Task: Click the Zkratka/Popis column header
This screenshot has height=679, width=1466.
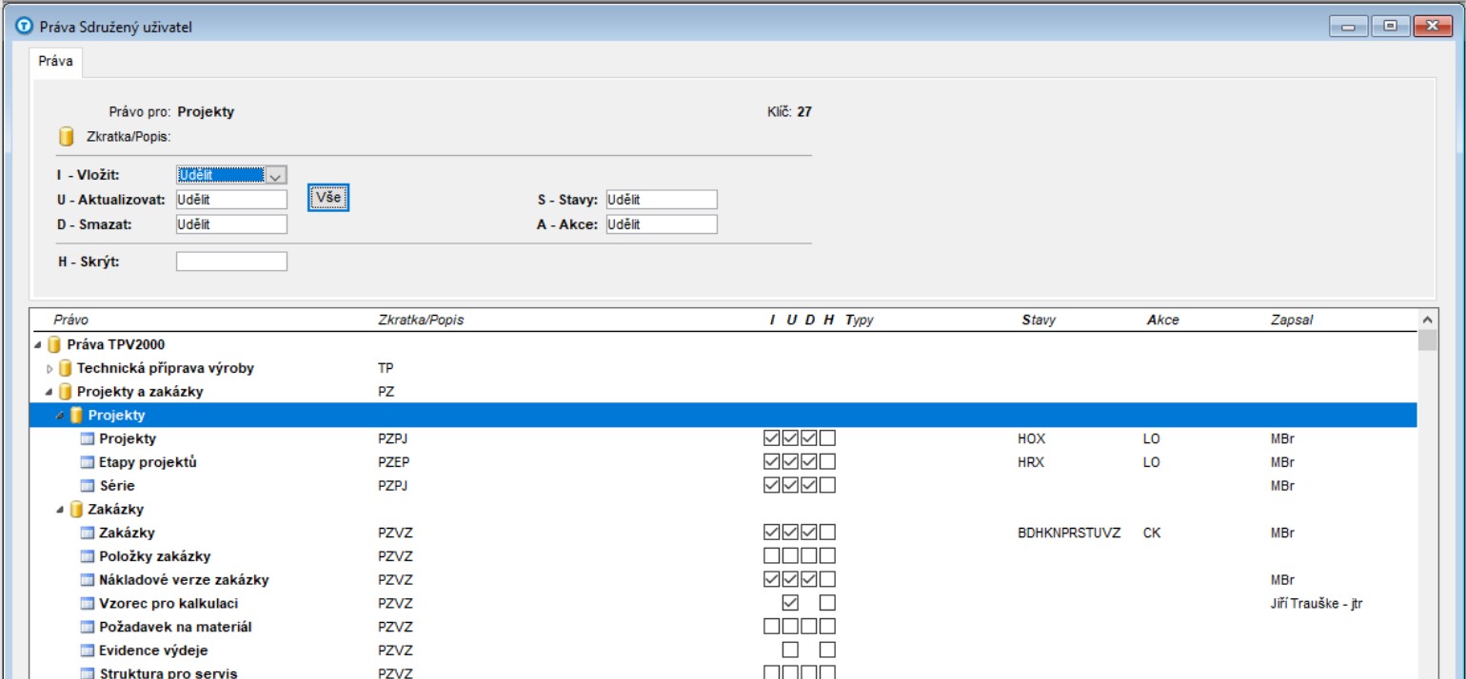Action: pyautogui.click(x=421, y=320)
